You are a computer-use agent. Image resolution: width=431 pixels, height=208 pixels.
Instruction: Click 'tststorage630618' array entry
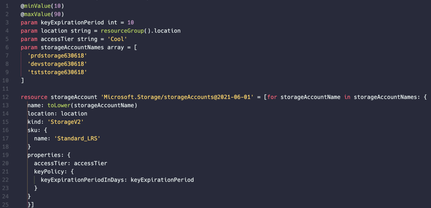[x=57, y=72]
